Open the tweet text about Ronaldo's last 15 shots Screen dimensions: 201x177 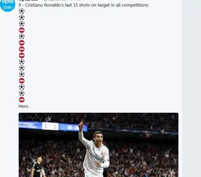pos(84,5)
